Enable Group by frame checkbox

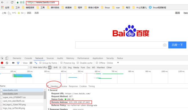[x=40, y=63]
